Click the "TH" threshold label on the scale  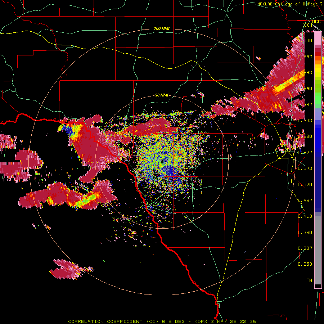click(x=309, y=280)
